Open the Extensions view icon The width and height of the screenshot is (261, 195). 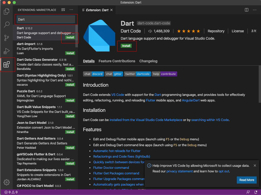click(6, 65)
